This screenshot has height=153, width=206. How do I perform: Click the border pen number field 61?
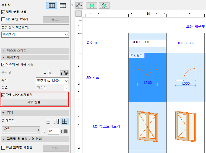point(54,131)
